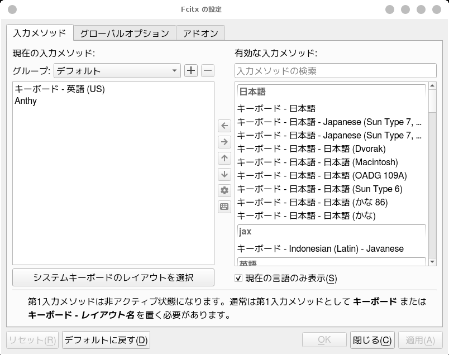The width and height of the screenshot is (449, 355).
Task: Click scrollbar up arrow in available list
Action: pos(432,85)
